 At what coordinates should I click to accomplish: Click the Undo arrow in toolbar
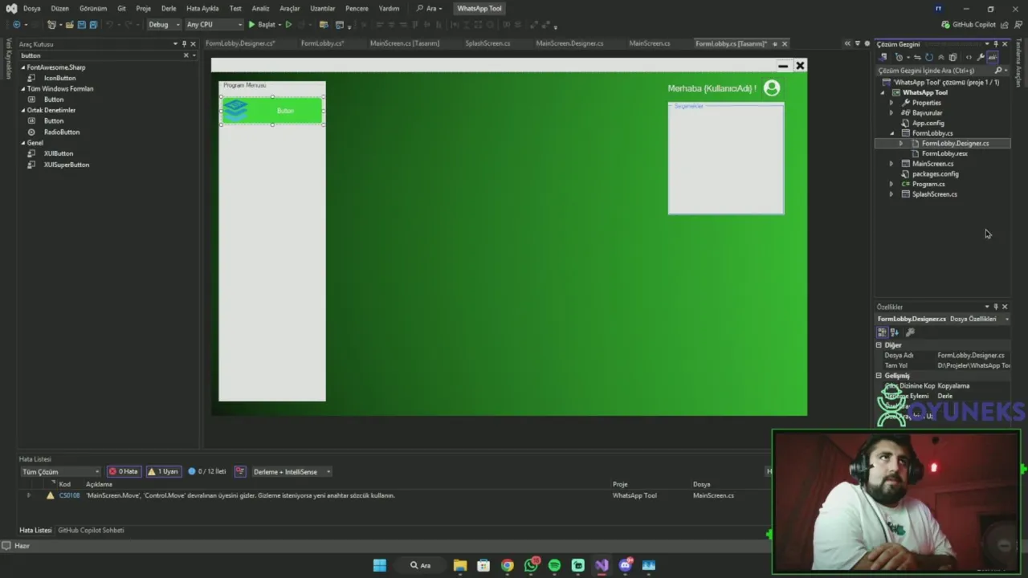(109, 25)
